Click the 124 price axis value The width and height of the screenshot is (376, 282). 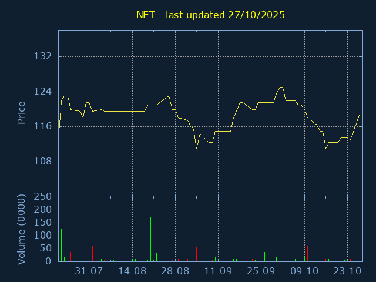click(x=44, y=92)
